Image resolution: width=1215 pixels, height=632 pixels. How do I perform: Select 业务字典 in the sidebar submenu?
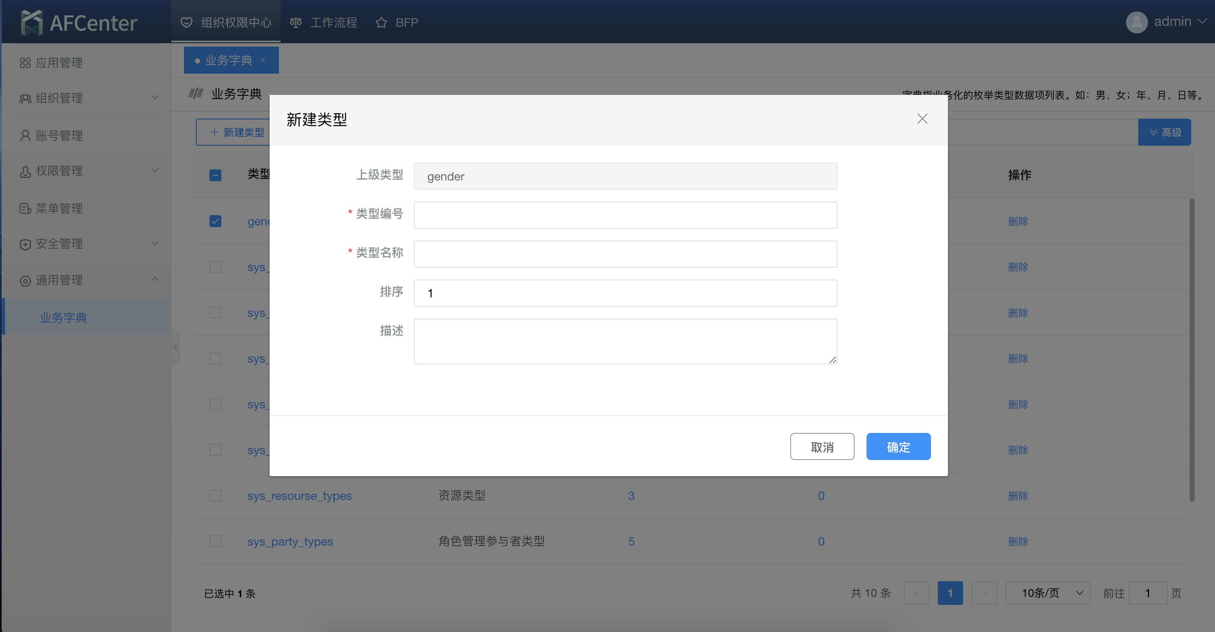click(x=87, y=317)
